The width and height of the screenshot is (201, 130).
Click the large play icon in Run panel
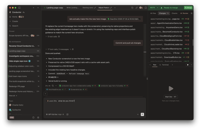click(171, 89)
